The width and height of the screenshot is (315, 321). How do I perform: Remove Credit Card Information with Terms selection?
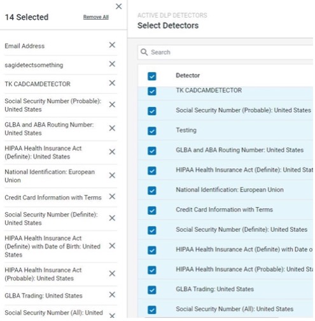point(112,197)
